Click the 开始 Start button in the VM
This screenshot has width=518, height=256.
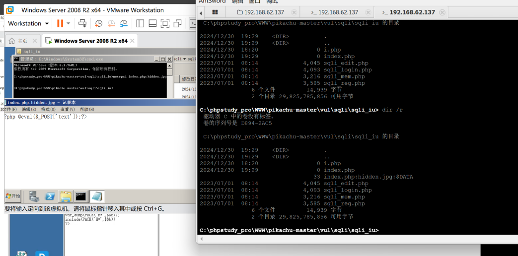click(13, 196)
